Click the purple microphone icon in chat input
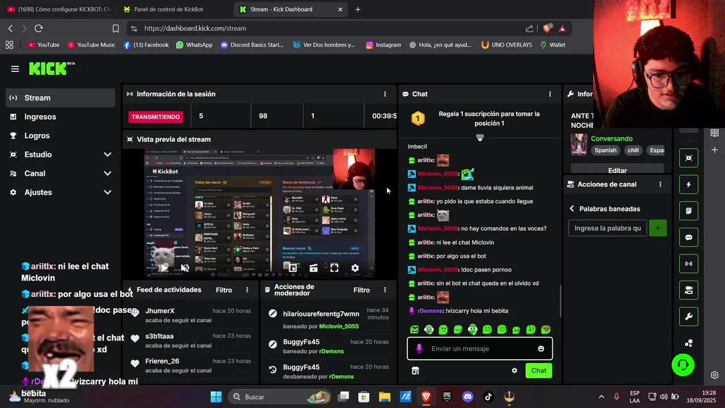Screen dimensions: 725x408 [x=419, y=348]
